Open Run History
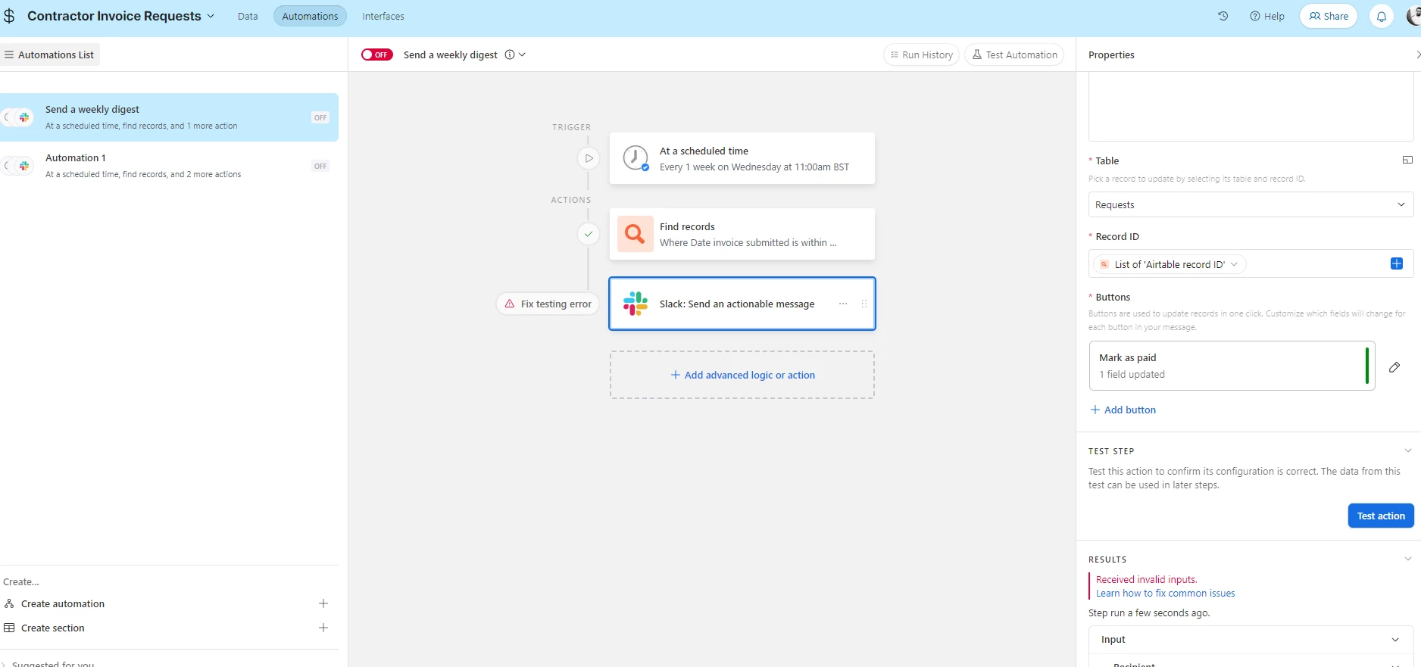This screenshot has height=667, width=1421. (921, 55)
